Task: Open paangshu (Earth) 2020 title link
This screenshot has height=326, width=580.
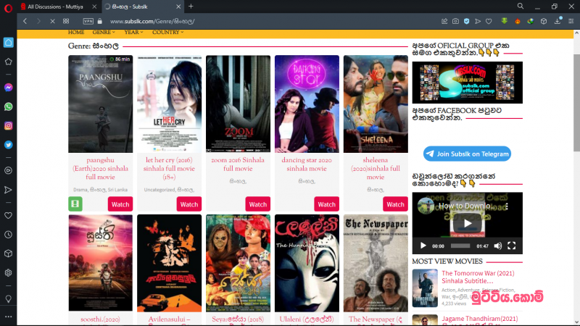Action: (100, 169)
